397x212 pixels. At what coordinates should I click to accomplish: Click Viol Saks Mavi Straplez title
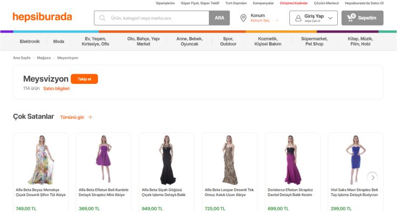[354, 192]
